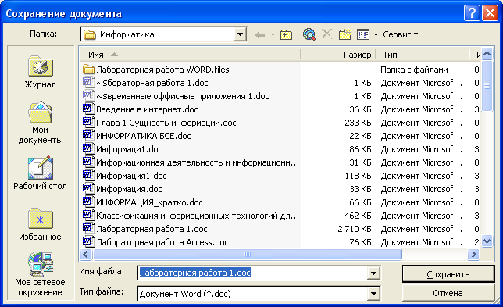Image resolution: width=503 pixels, height=307 pixels.
Task: Open the Папка Информатика combo box
Action: coord(163,34)
